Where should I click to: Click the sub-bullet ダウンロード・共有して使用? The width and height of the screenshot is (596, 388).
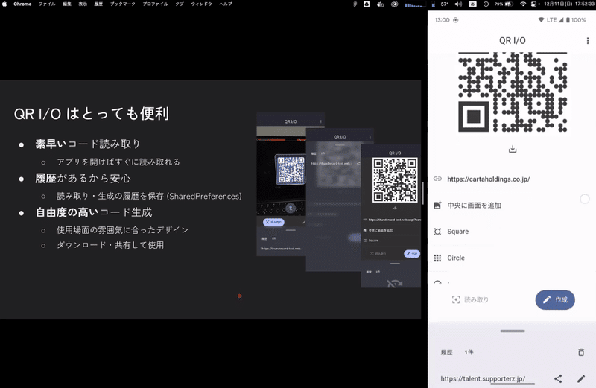(x=110, y=245)
